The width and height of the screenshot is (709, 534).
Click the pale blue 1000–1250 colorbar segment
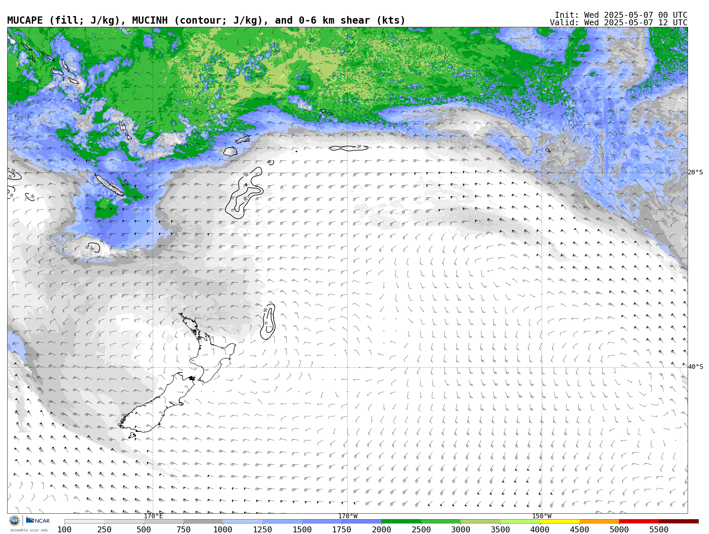[x=243, y=522]
